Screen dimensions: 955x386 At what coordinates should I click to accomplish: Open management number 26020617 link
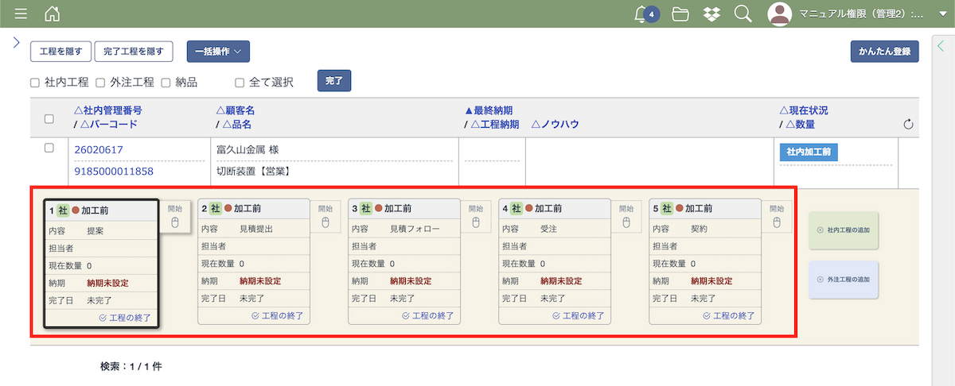click(99, 149)
